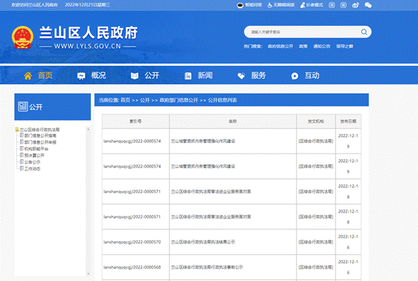The height and width of the screenshot is (281, 418).
Task: Click the 公开 sidebar header icon
Action: tap(23, 107)
